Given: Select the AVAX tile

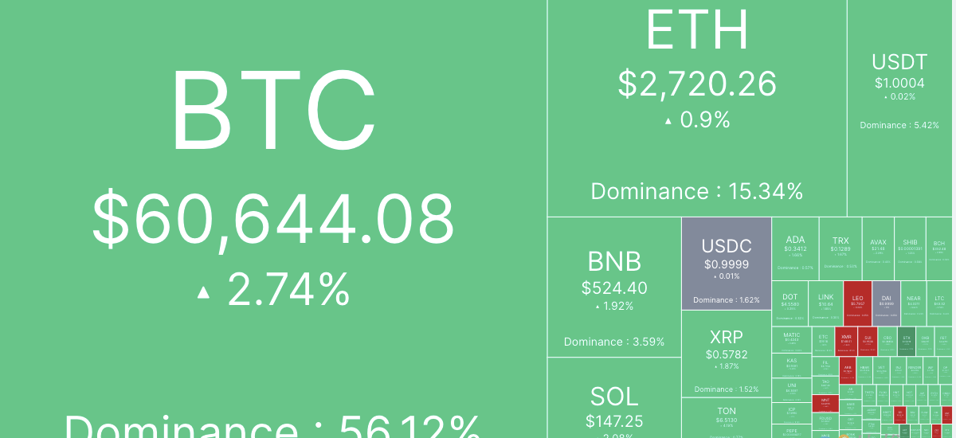Looking at the screenshot, I should pyautogui.click(x=878, y=248).
